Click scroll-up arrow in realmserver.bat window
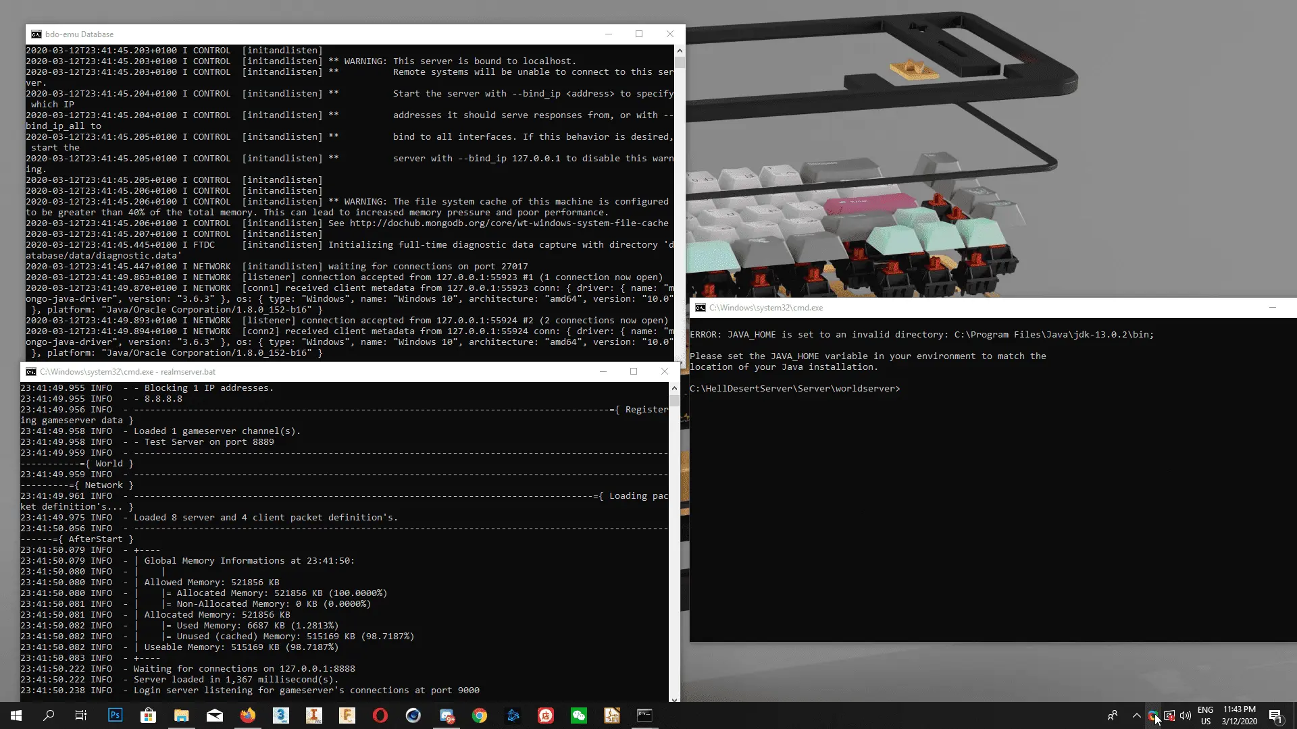 (x=674, y=388)
